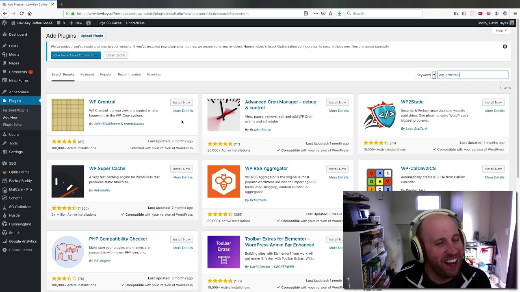Open the browser home icon
Image resolution: width=520 pixels, height=292 pixels.
tap(30, 13)
